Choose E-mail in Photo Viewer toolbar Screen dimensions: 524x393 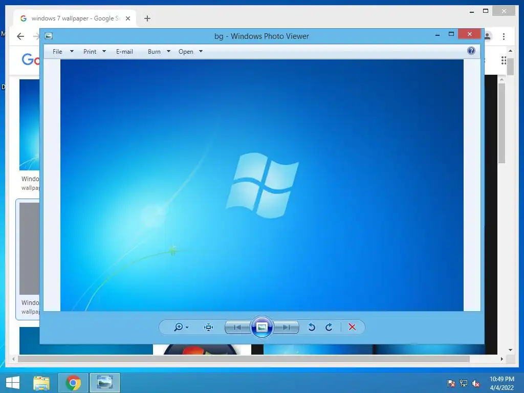pos(124,52)
